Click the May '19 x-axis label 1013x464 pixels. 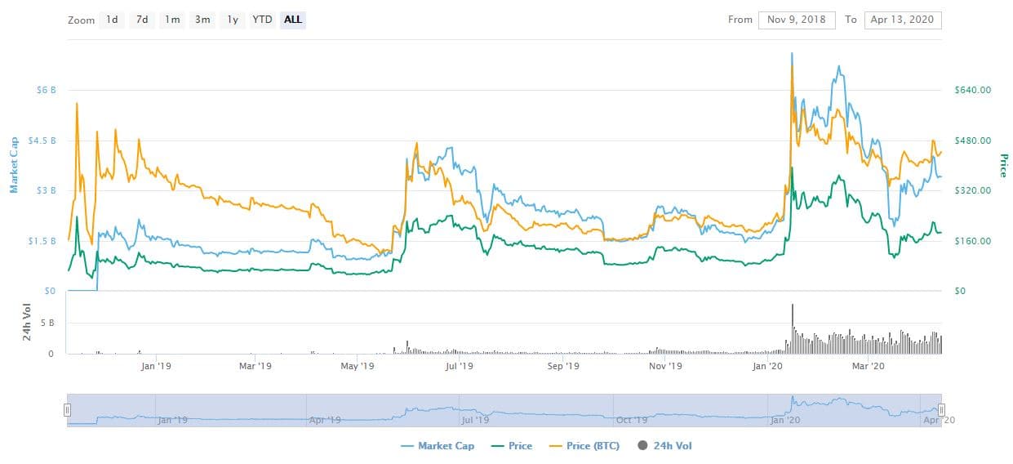point(358,366)
